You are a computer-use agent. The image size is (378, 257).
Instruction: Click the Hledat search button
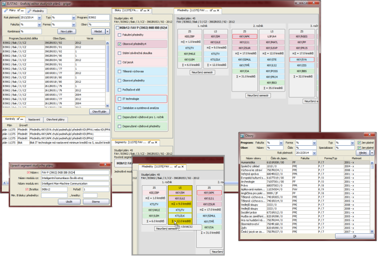(98, 32)
